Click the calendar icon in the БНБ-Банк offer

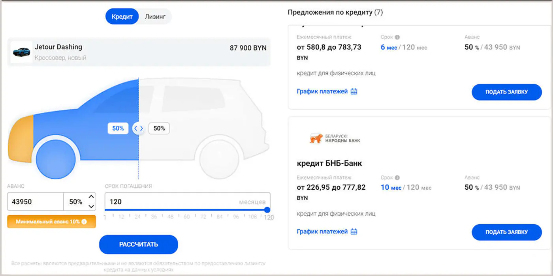tap(354, 231)
